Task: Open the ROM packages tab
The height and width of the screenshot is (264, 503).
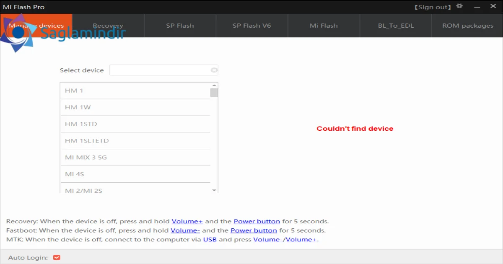Action: pos(467,26)
